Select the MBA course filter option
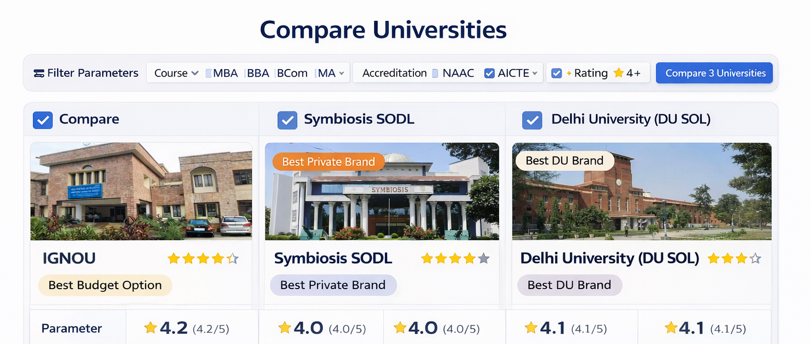 point(224,73)
